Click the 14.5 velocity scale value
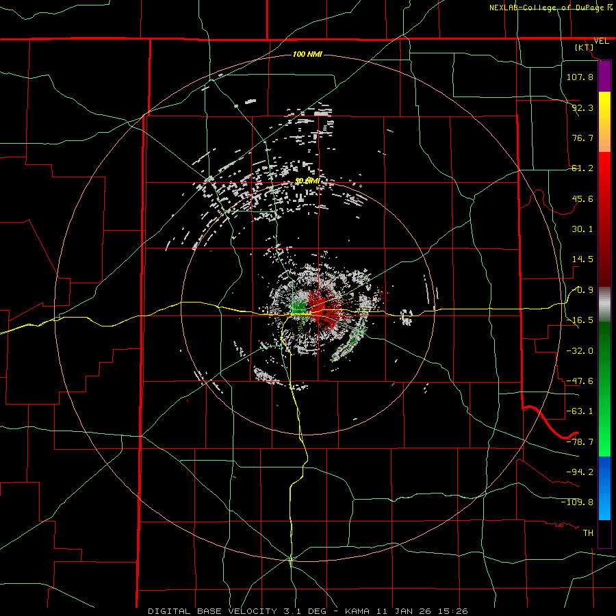The image size is (616, 616). coord(582,259)
